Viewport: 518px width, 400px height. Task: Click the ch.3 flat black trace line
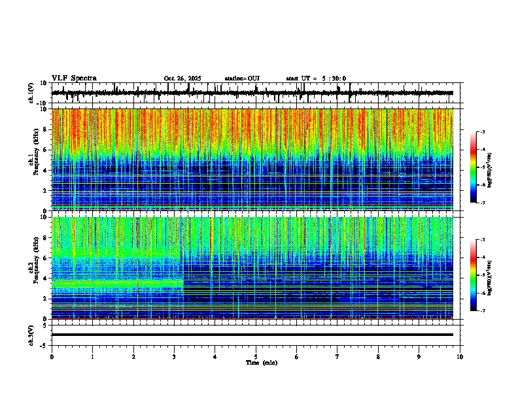[252, 335]
